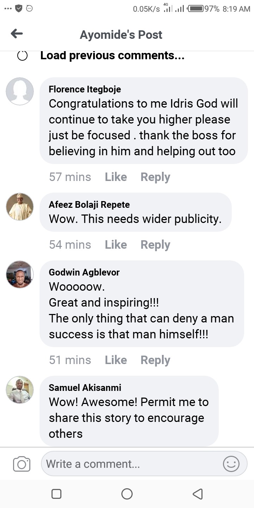Open the camera icon to attach photo

(x=22, y=464)
